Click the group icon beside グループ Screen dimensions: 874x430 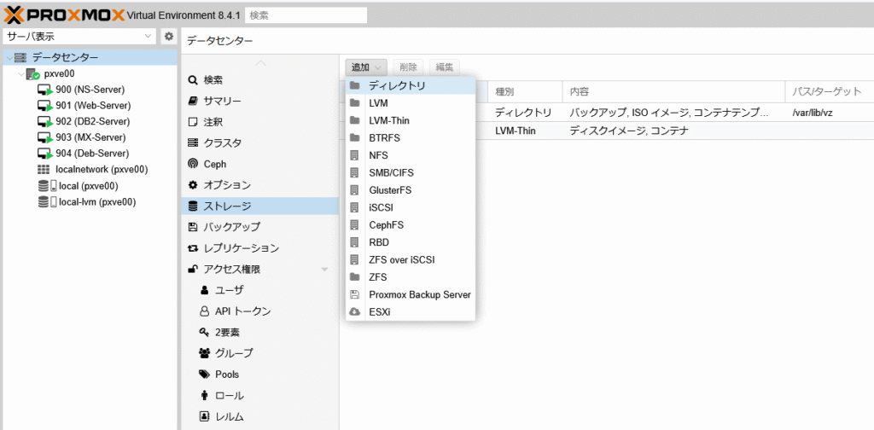[204, 353]
